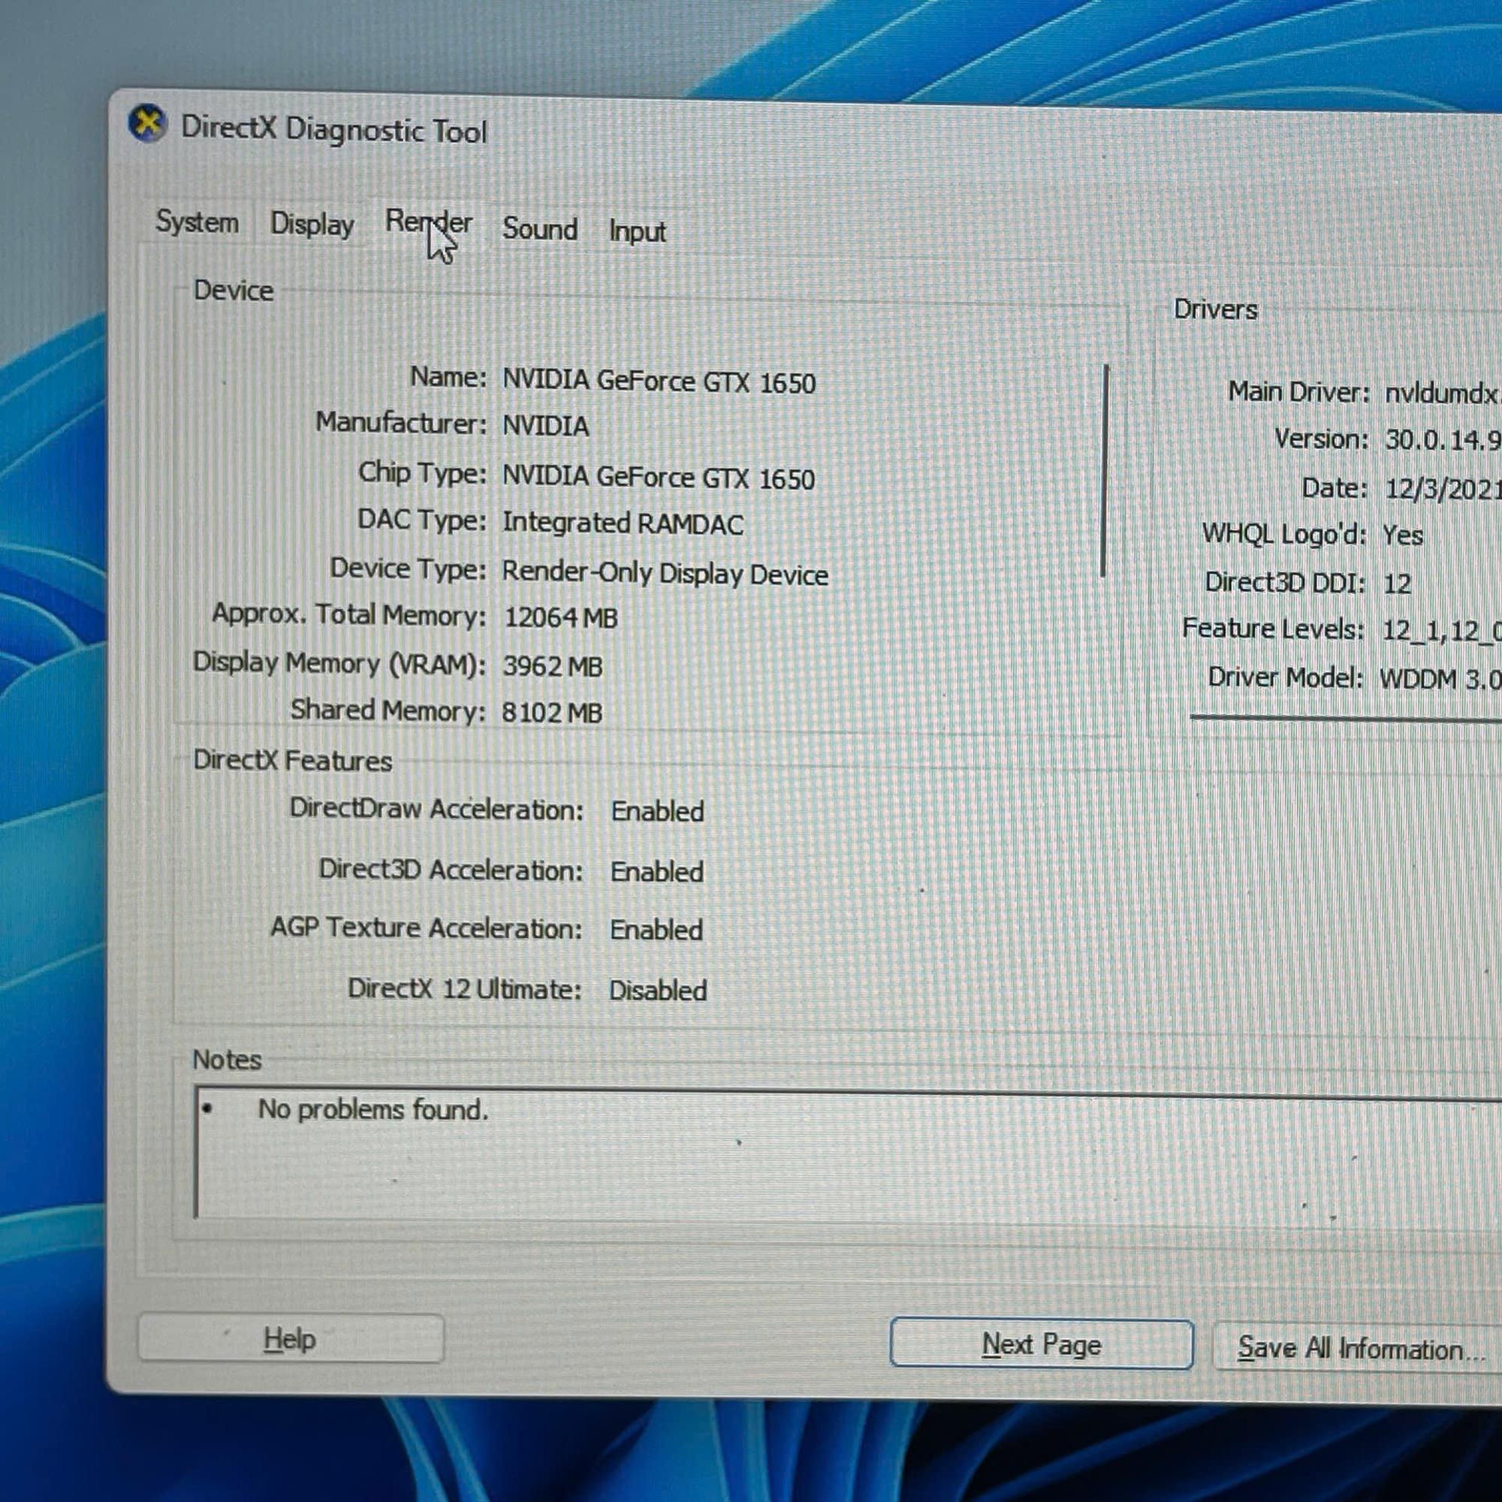Viewport: 1502px width, 1502px height.
Task: Click the Chip Type value text
Action: point(659,478)
